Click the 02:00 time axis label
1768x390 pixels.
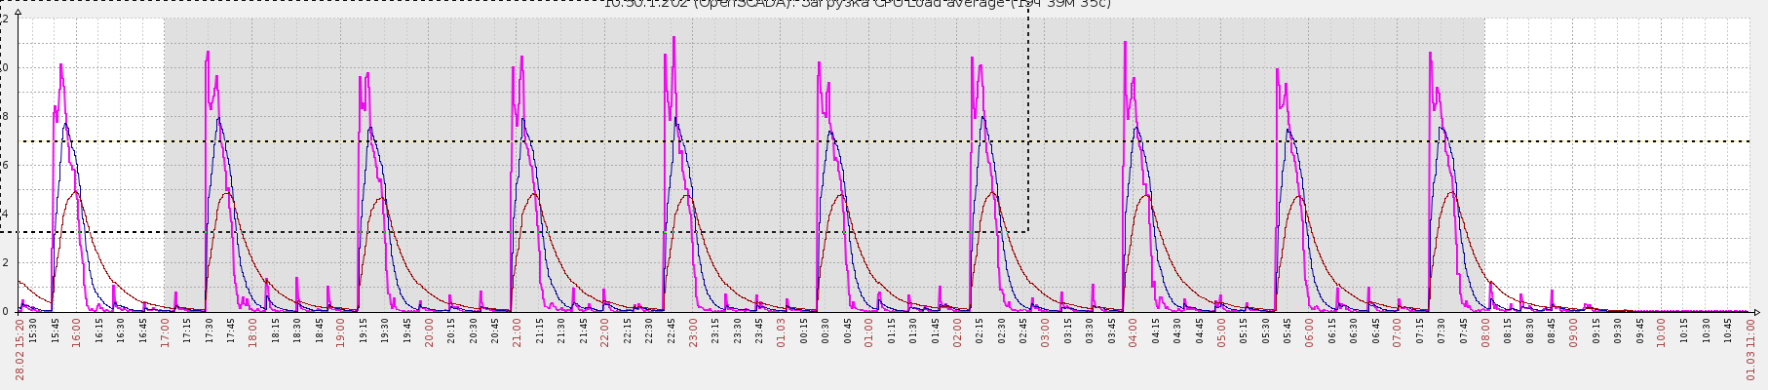tap(957, 331)
